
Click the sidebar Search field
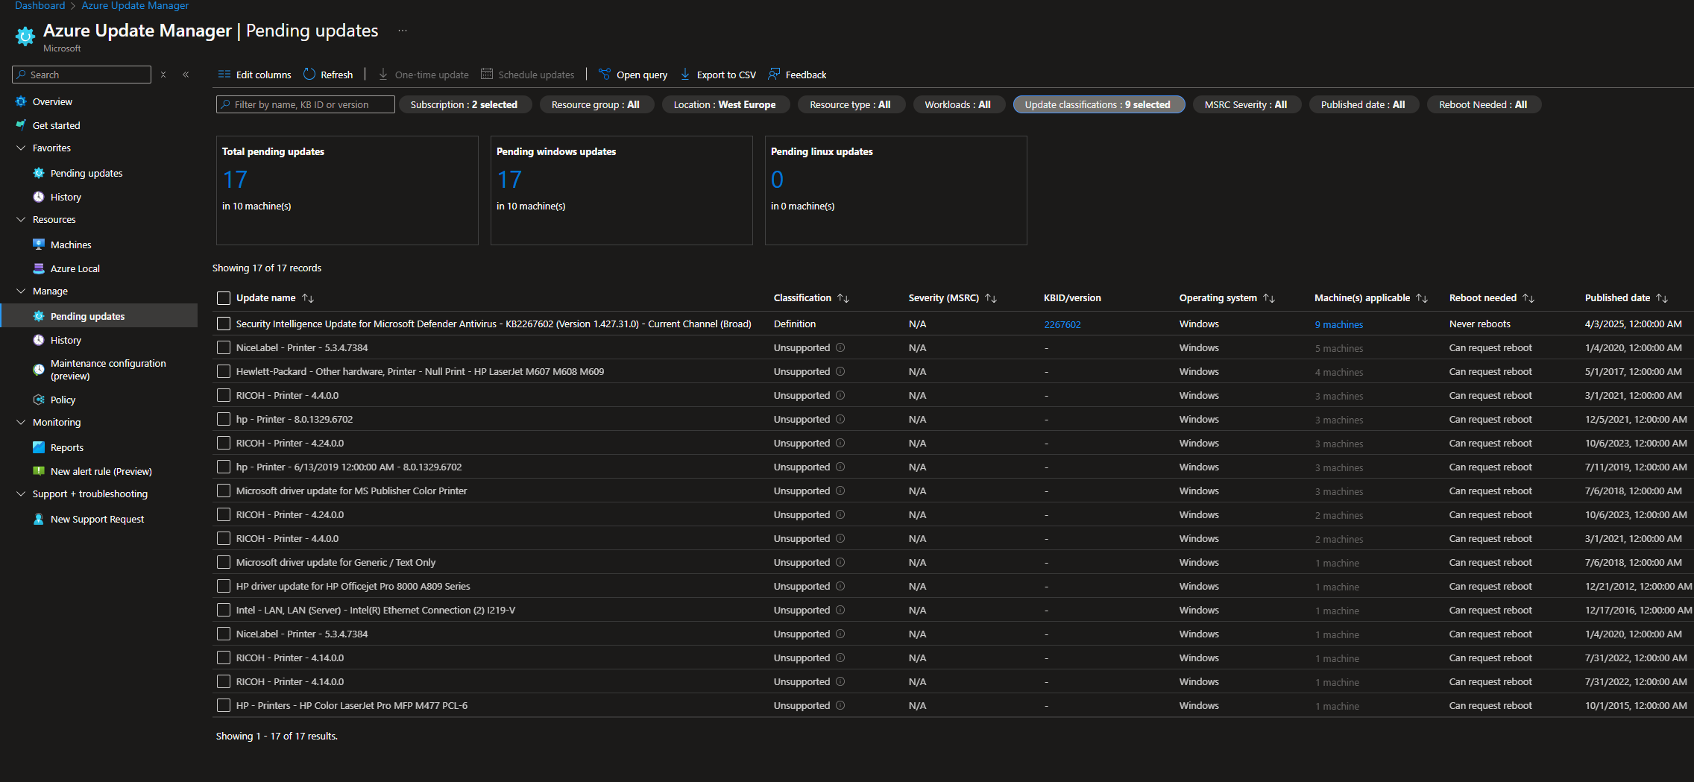click(82, 75)
